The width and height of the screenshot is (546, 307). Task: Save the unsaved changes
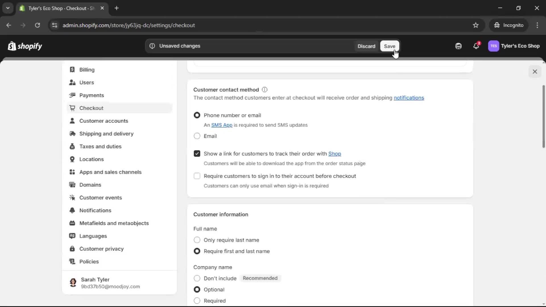[x=389, y=46]
